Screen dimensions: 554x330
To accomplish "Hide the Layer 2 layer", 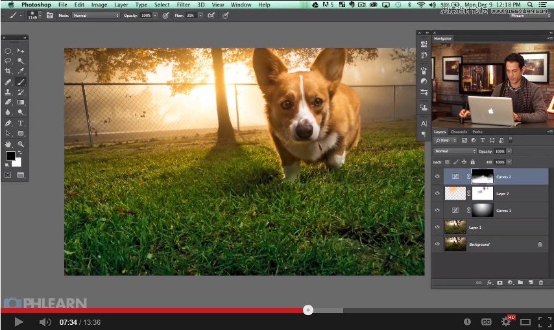I will [437, 193].
